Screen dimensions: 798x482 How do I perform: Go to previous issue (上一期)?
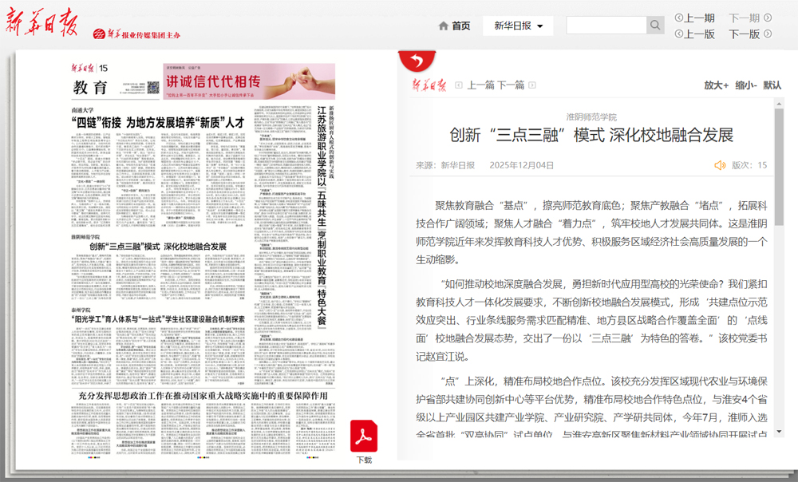[694, 18]
